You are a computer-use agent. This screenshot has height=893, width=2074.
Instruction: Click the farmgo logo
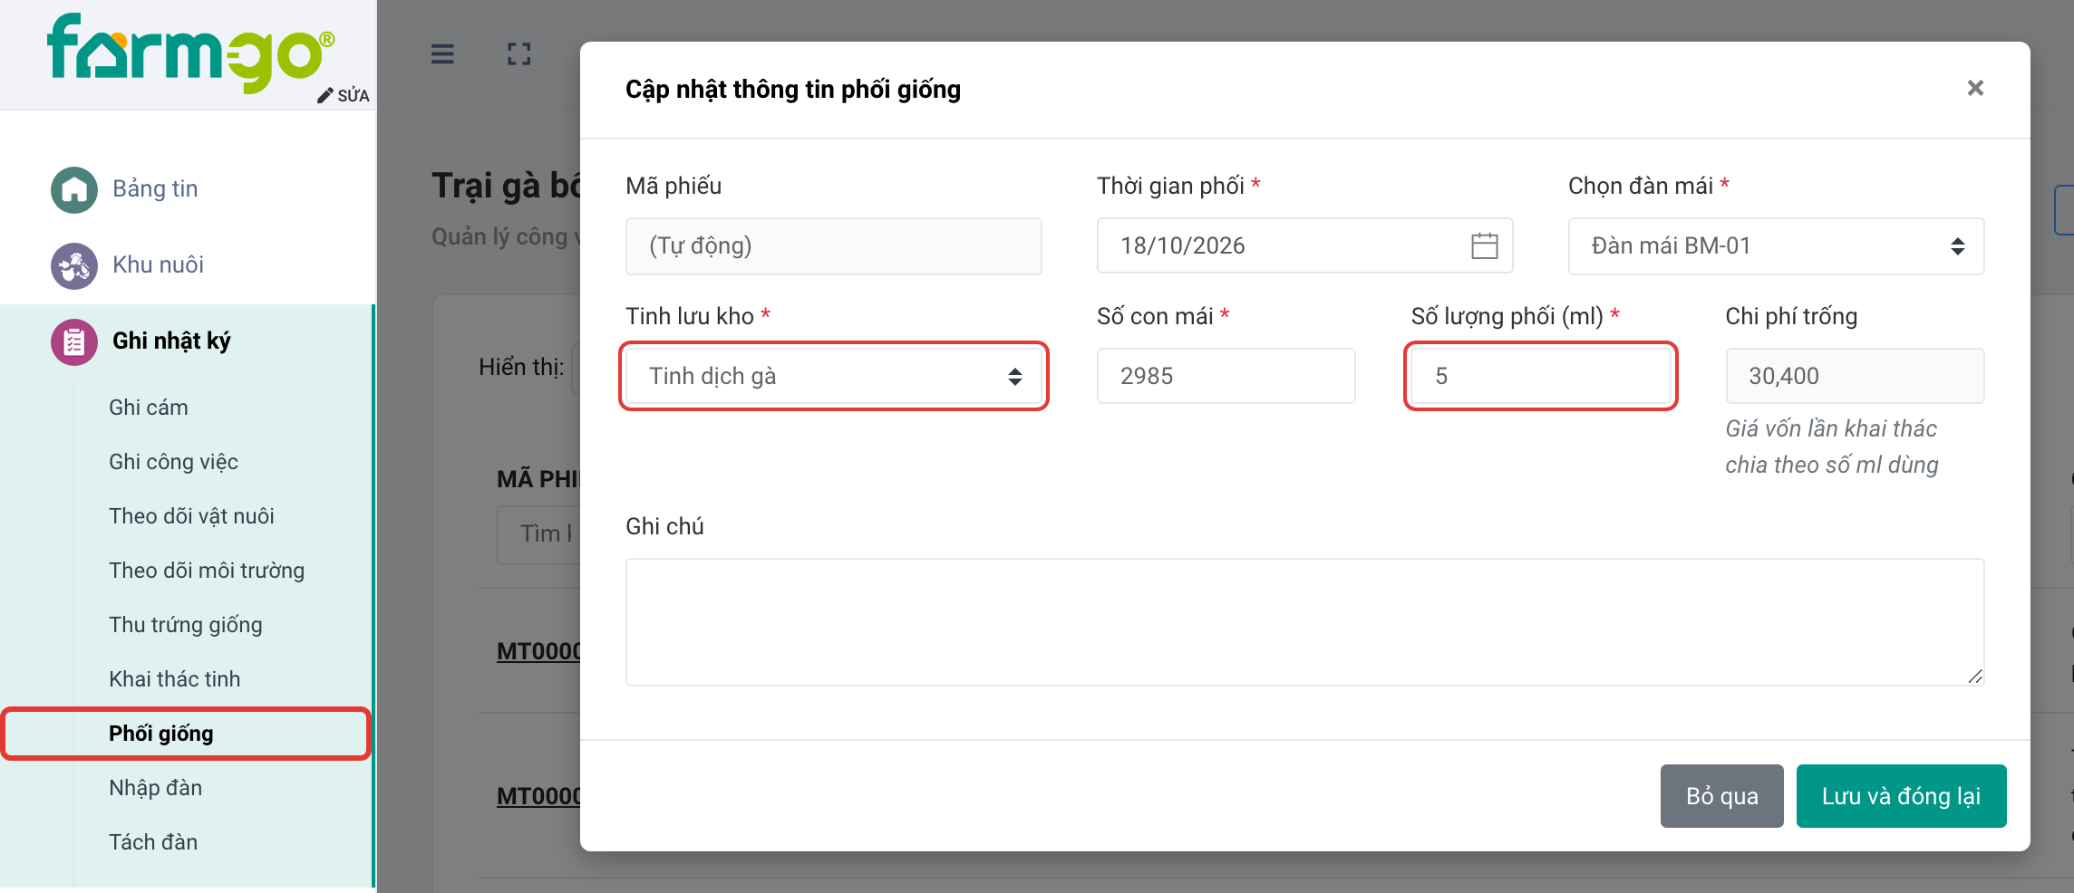coord(191,52)
